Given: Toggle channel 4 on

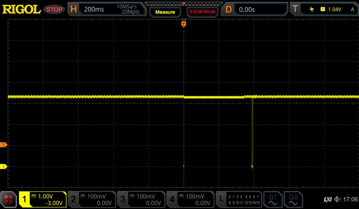Looking at the screenshot, I should click(x=172, y=199).
